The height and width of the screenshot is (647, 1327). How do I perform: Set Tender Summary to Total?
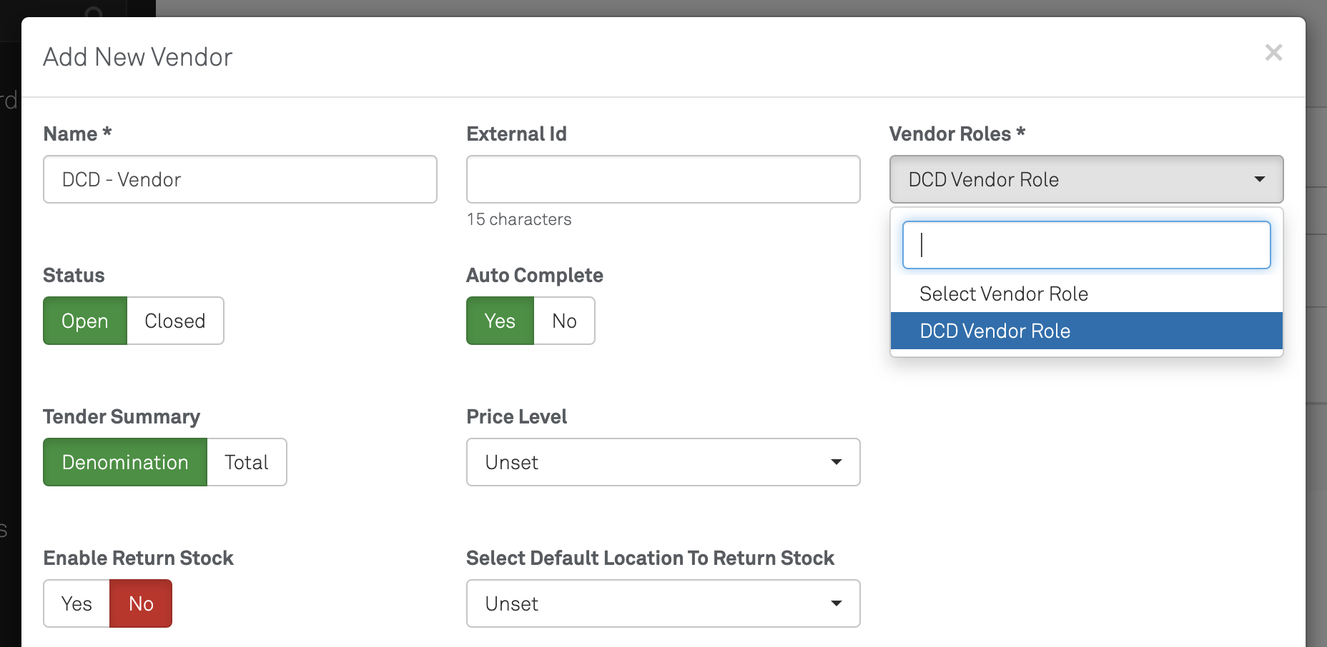coord(247,462)
